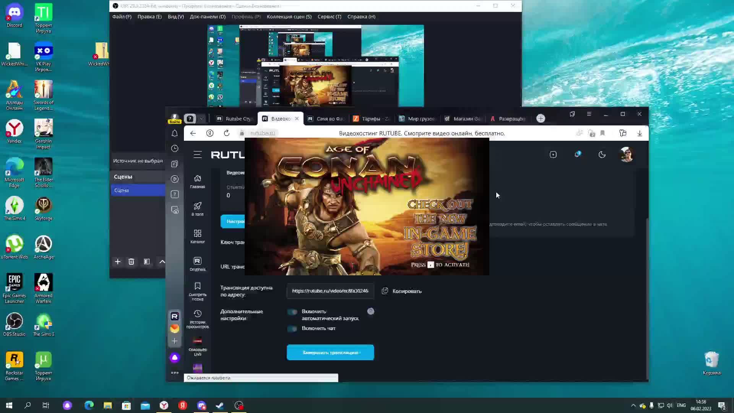The image size is (734, 413).
Task: Toggle the Включить чат switch
Action: click(292, 329)
